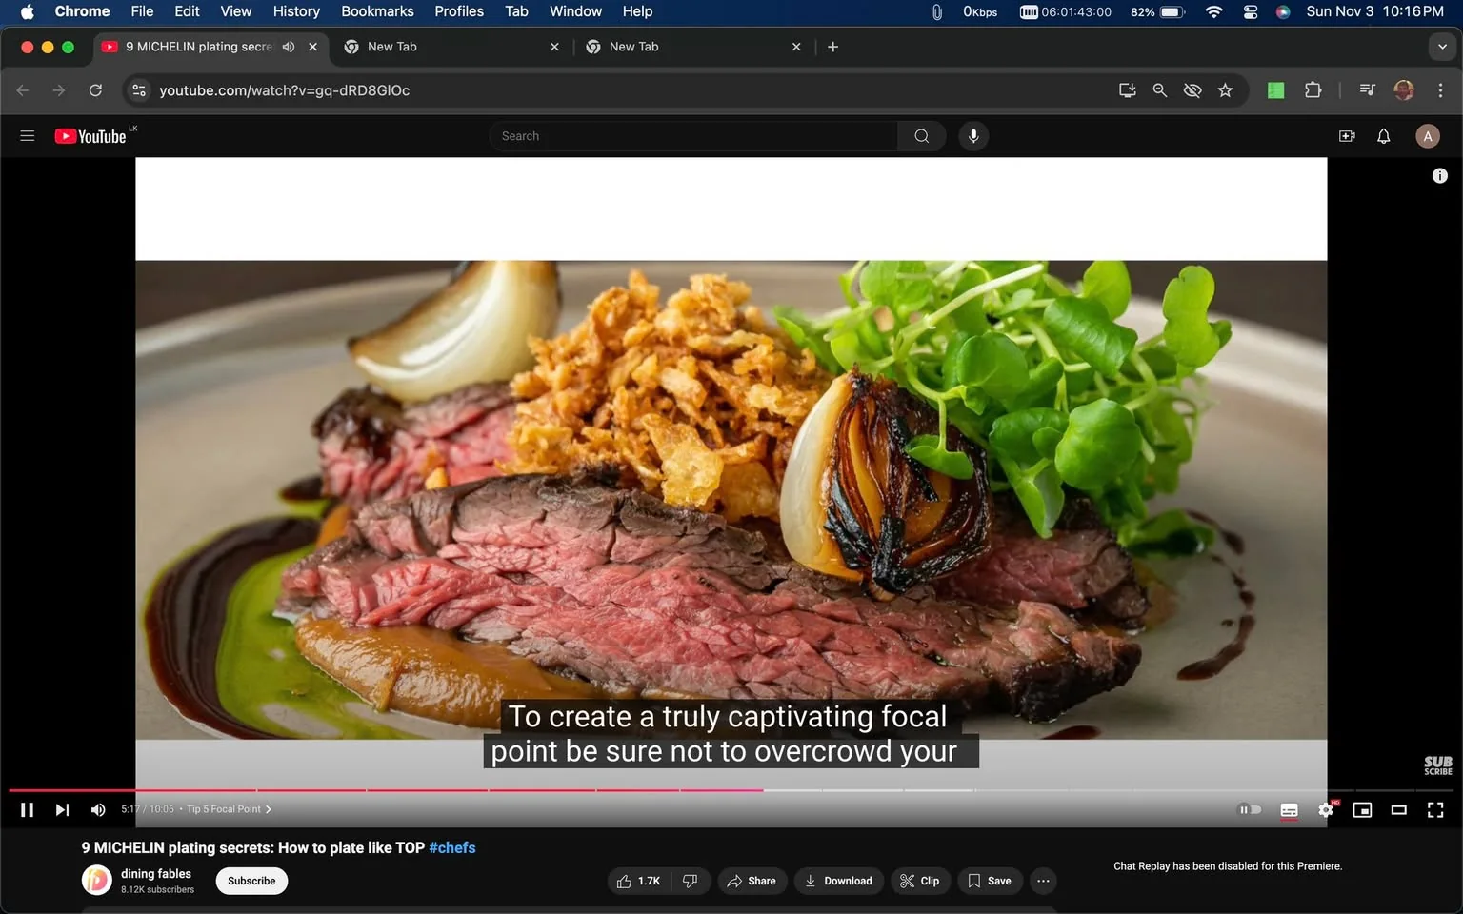Expand the Tip 5 Focal Point chapter
This screenshot has height=914, width=1463.
coord(229,809)
